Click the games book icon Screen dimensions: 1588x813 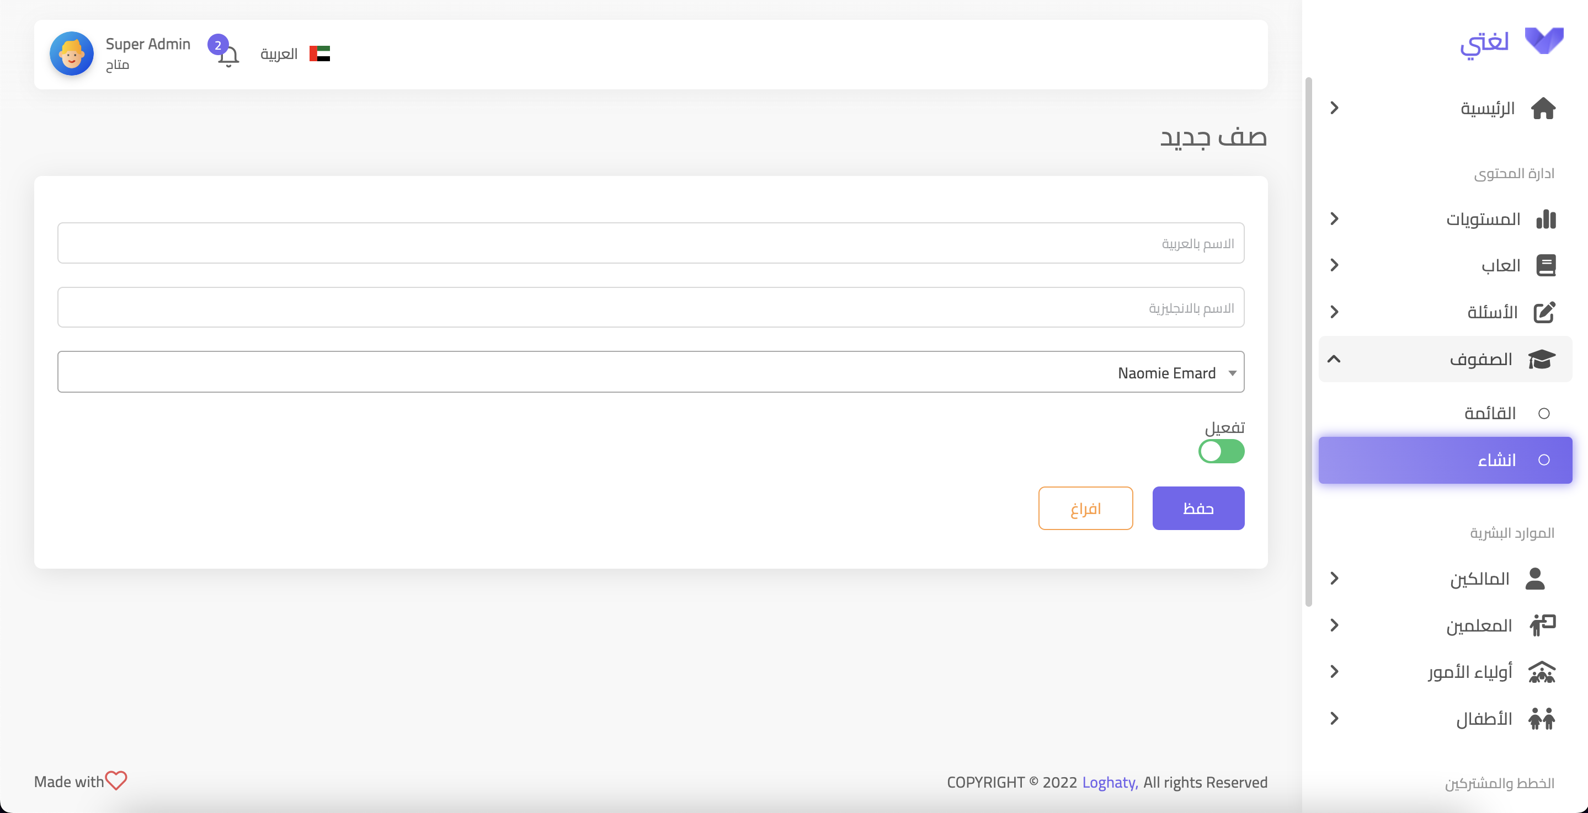pos(1545,266)
